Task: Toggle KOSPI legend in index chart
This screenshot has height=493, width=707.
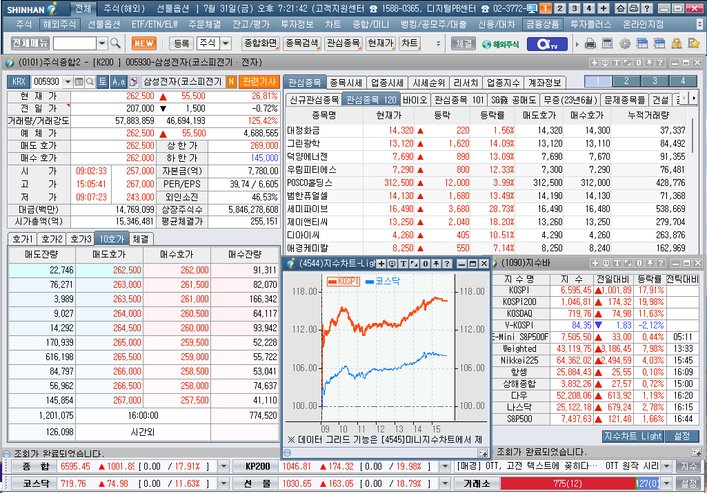Action: (x=343, y=281)
